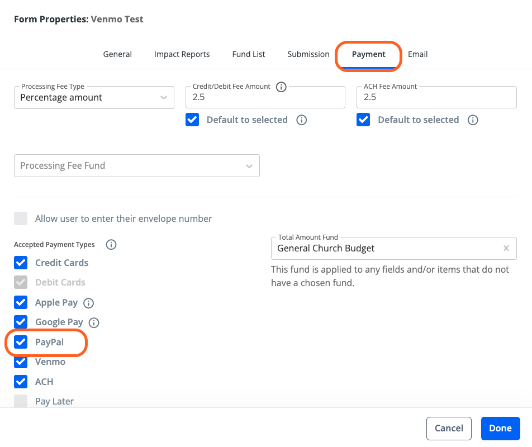
Task: Check Allow user to enter envelope number
Action: pyautogui.click(x=21, y=218)
